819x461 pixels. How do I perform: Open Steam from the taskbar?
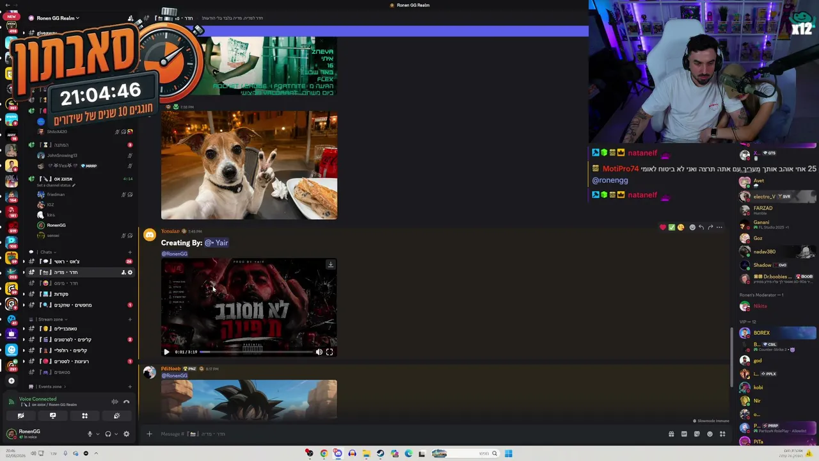coord(380,454)
